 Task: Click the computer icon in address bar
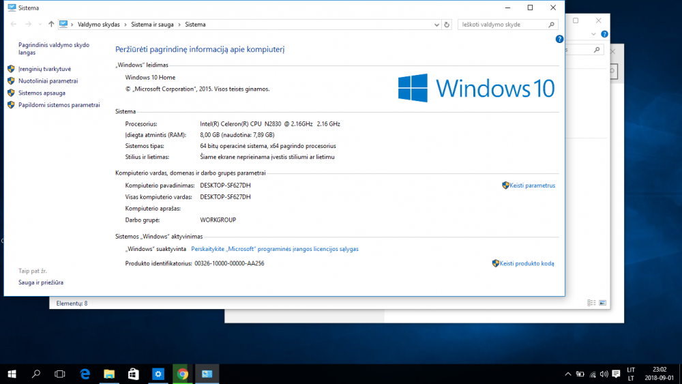click(x=63, y=25)
